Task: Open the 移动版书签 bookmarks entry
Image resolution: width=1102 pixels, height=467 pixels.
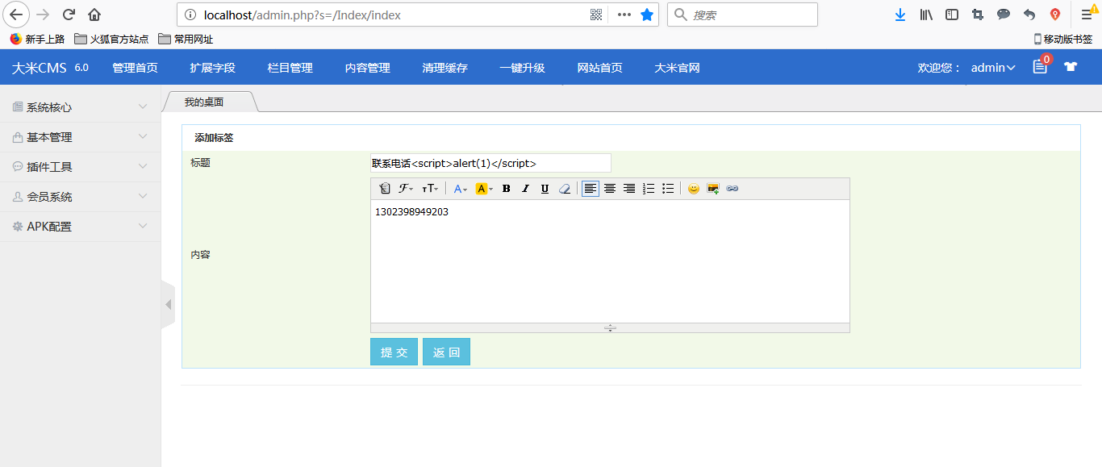Action: 1063,39
